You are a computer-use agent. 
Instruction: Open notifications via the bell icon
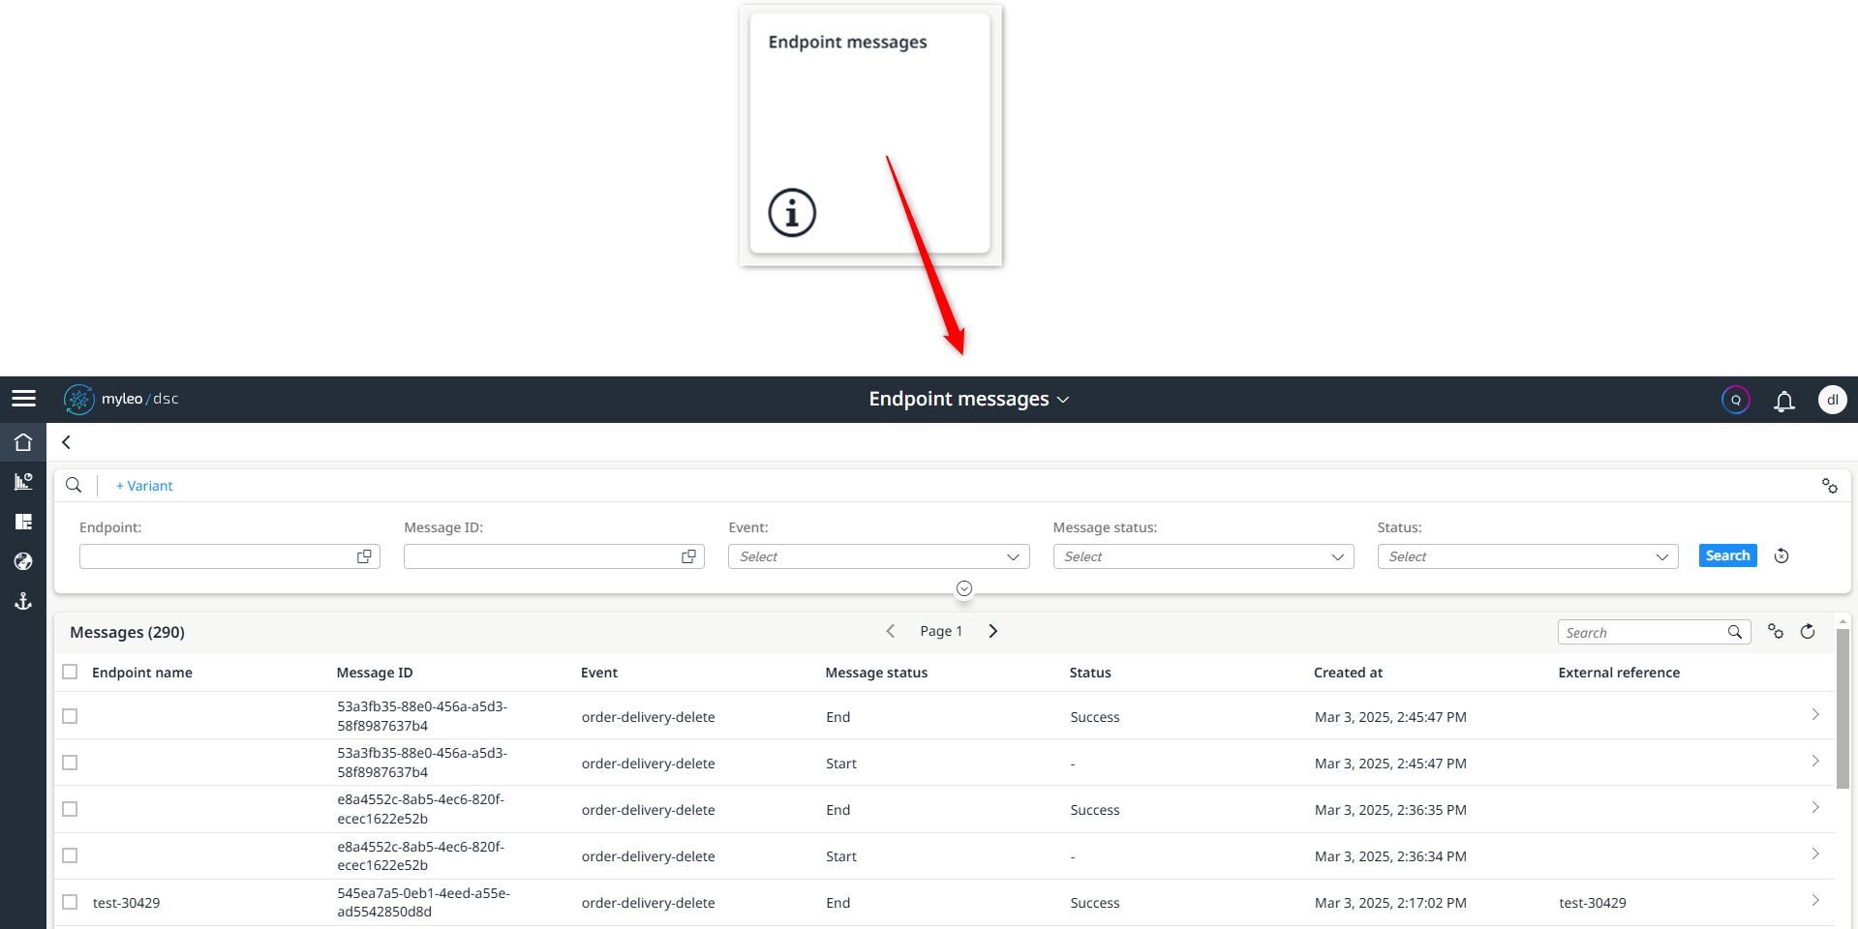click(1784, 400)
